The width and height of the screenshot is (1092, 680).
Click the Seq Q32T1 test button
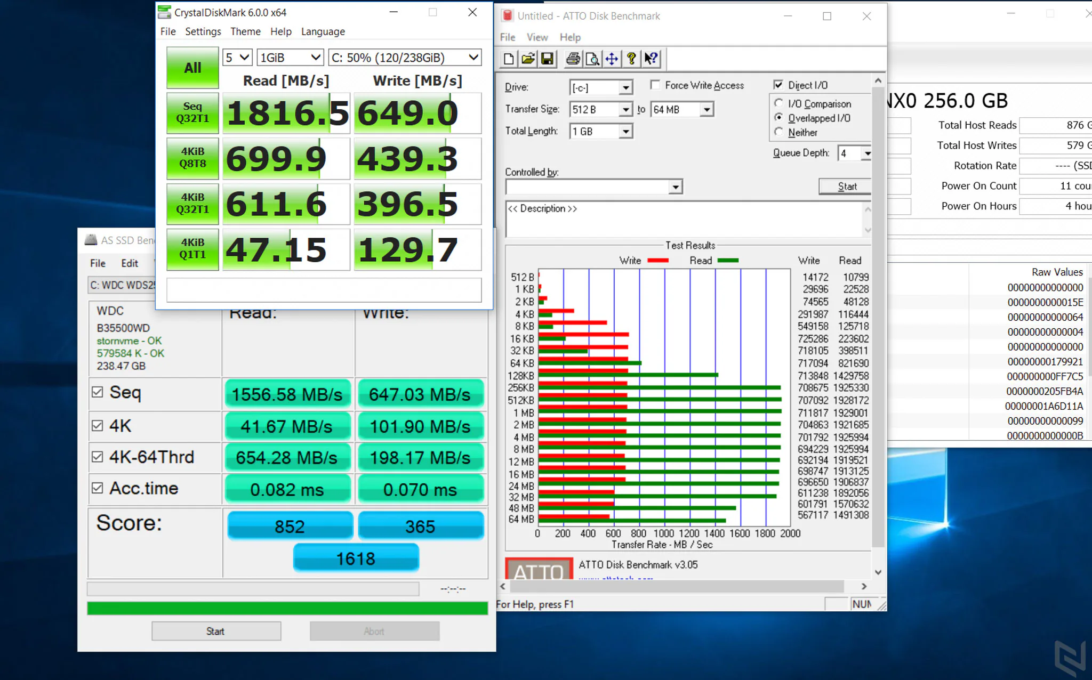coord(192,112)
